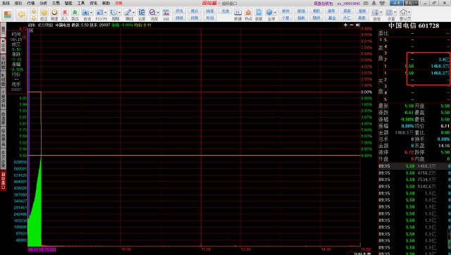Viewport: 451px width, 255px height.
Task: Open the 分析 menu
Action: pyautogui.click(x=44, y=3)
